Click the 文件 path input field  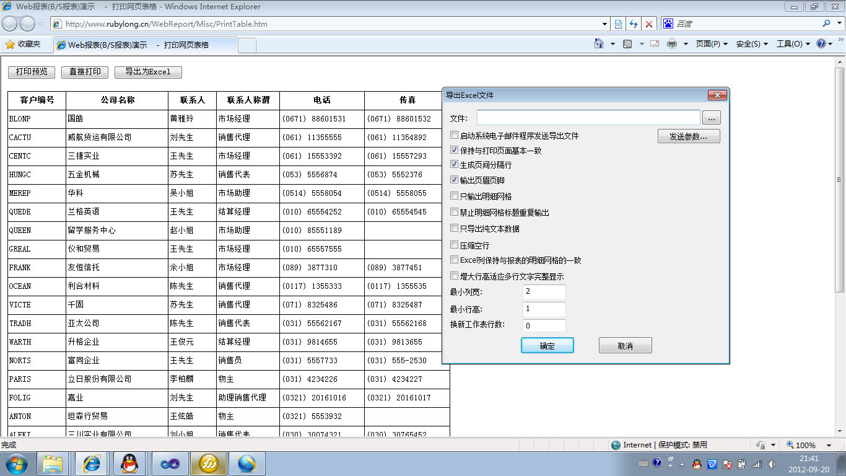coord(588,118)
